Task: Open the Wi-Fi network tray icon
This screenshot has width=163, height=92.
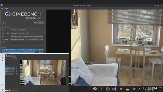Action: point(134,89)
